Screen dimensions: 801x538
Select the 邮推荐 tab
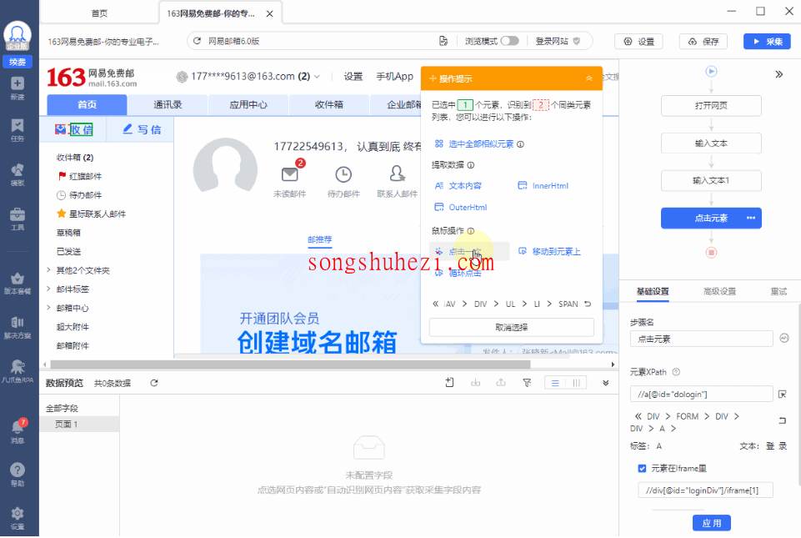click(x=320, y=239)
